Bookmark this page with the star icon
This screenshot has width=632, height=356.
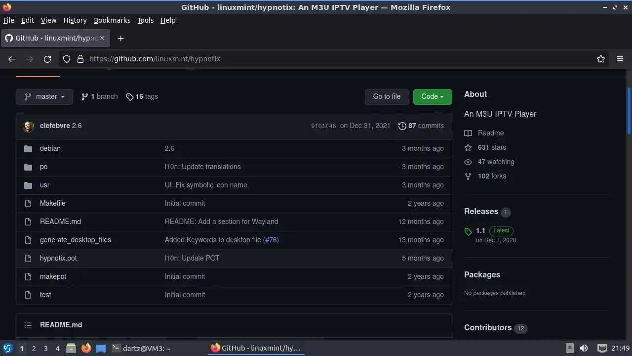pyautogui.click(x=601, y=59)
